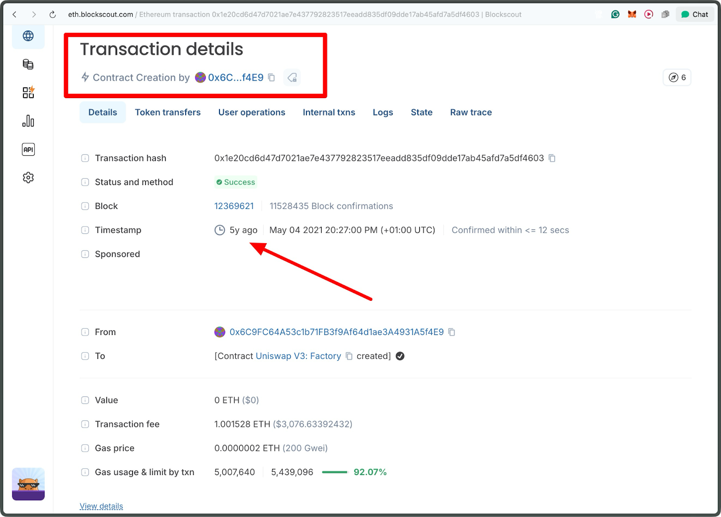Image resolution: width=721 pixels, height=517 pixels.
Task: Open the MetaMask browser extension
Action: [632, 14]
